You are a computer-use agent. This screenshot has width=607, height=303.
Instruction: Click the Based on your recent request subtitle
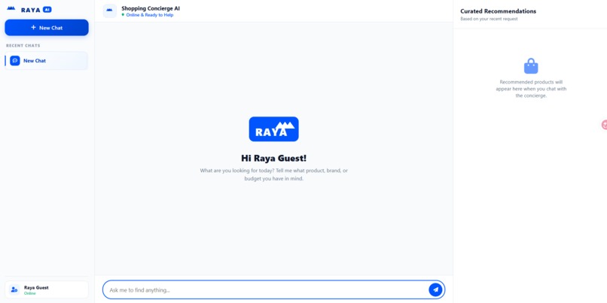coord(489,19)
